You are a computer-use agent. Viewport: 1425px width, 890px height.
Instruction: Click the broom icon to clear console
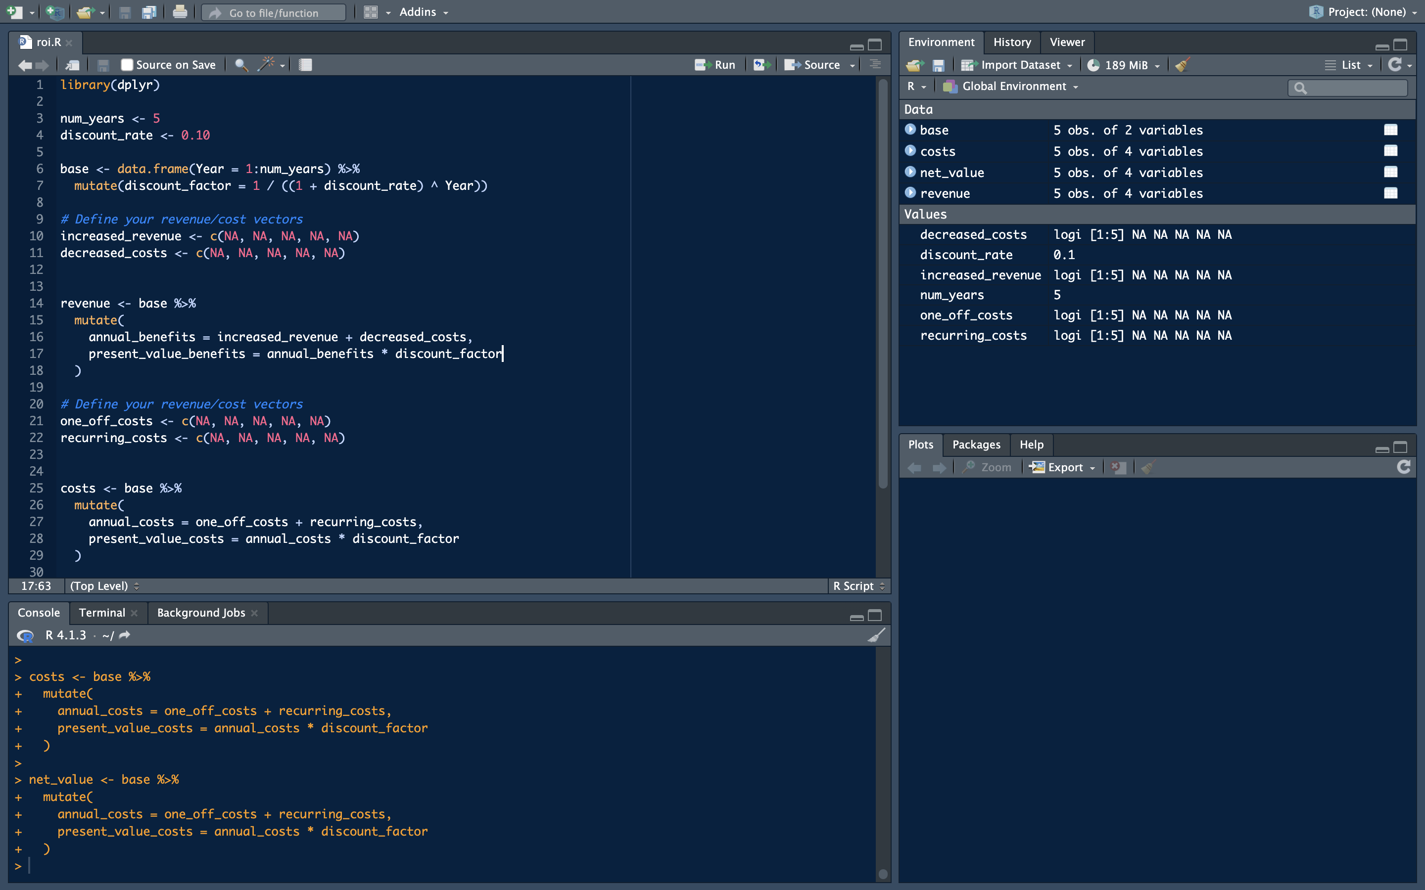876,635
